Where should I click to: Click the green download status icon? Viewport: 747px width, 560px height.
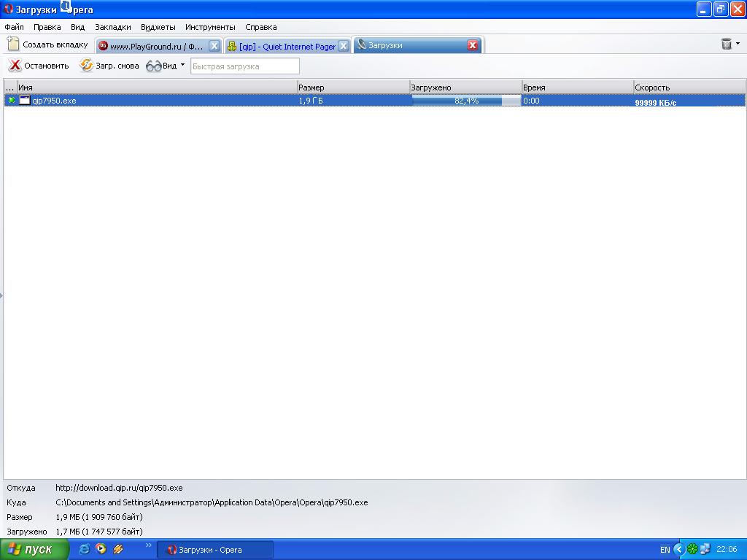[x=12, y=100]
